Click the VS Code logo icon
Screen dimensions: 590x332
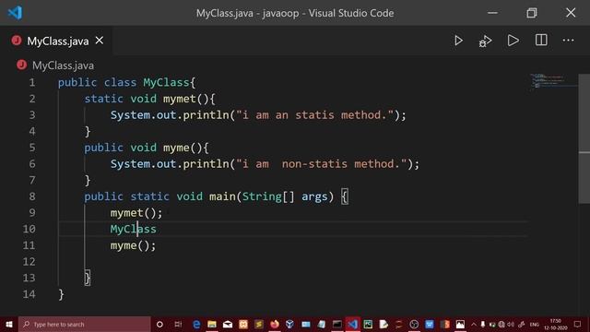pyautogui.click(x=15, y=13)
